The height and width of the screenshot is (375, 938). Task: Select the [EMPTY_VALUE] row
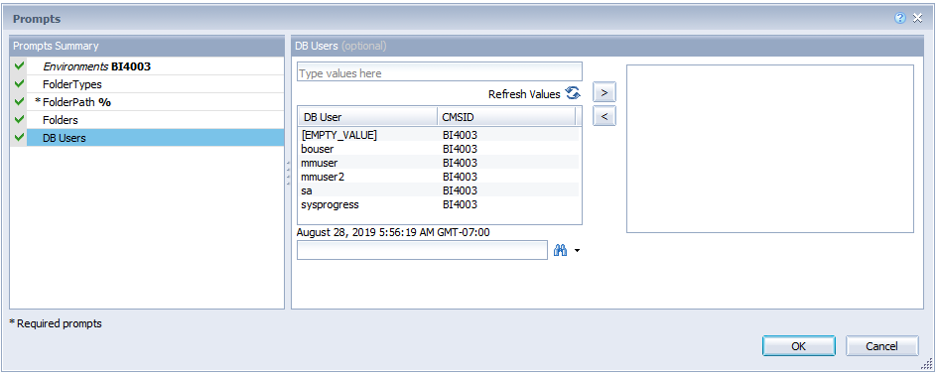coord(439,135)
